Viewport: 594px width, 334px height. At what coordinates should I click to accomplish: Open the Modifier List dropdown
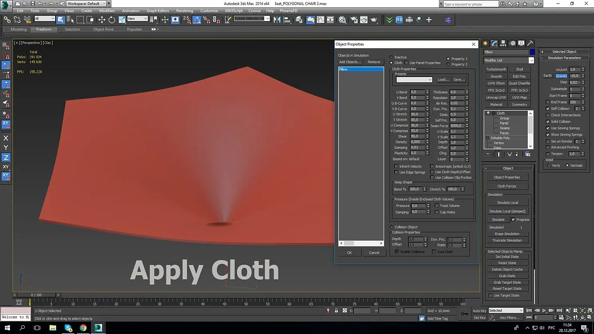point(531,60)
